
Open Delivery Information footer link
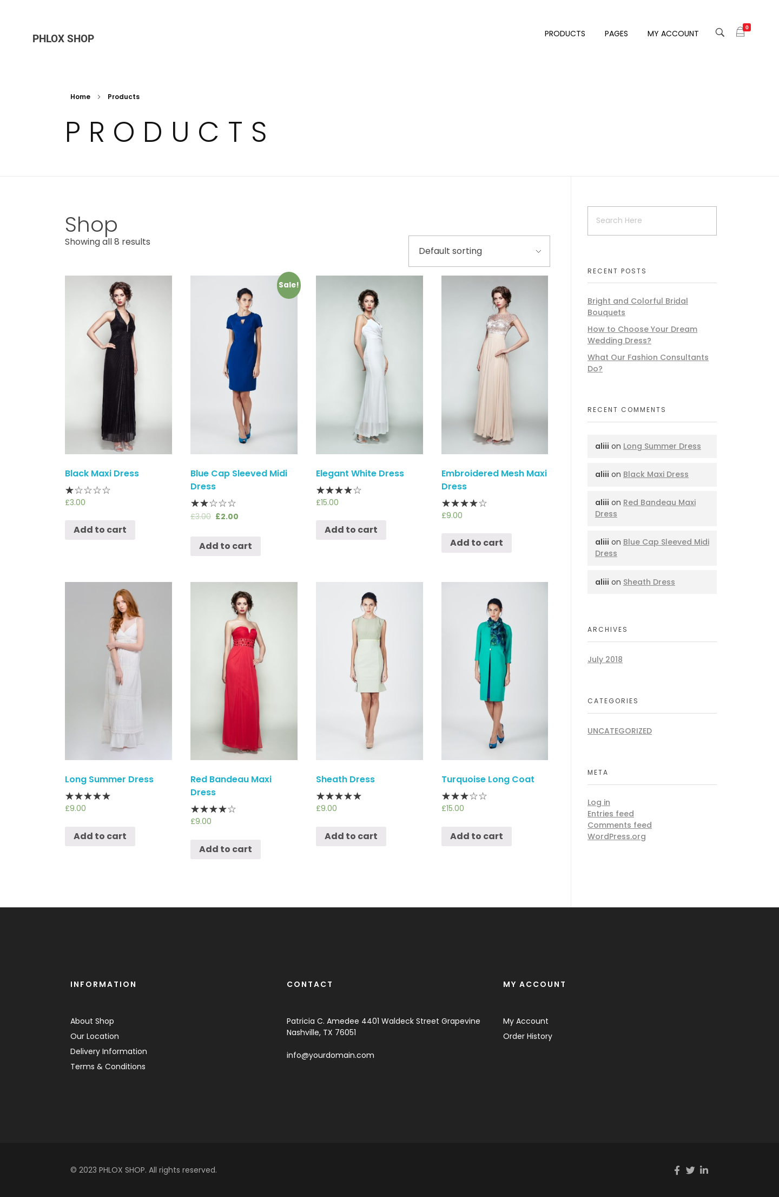tap(109, 1051)
